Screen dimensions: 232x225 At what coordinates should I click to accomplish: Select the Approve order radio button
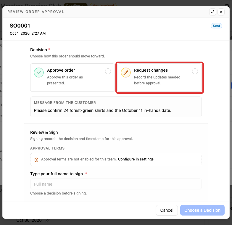point(108,71)
